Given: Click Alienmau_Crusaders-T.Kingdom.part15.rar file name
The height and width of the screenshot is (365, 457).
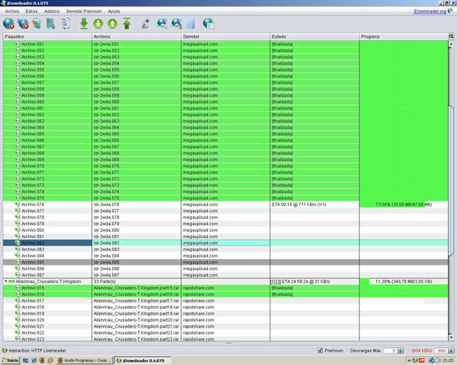Looking at the screenshot, I should [136, 288].
